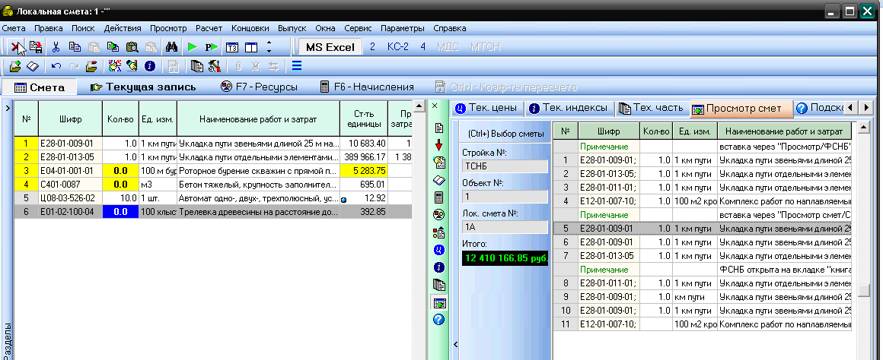This screenshot has height=360, width=883.
Task: Switch to F7 - Ресурсы tab
Action: coord(259,87)
